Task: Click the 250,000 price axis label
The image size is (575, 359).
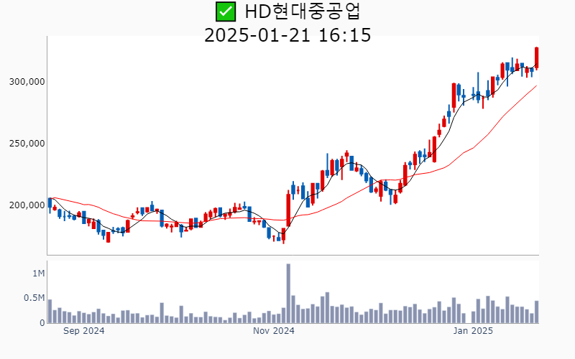Action: pyautogui.click(x=27, y=144)
